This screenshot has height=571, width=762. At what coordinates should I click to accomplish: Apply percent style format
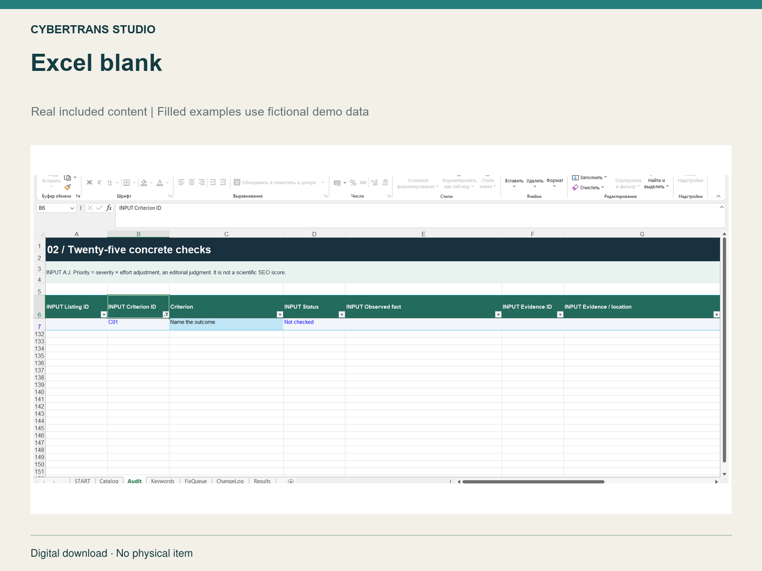tap(353, 183)
